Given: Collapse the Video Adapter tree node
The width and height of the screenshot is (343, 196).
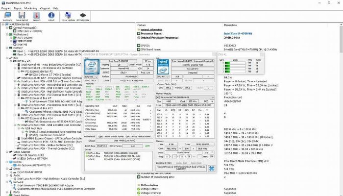Looking at the screenshot, I should [x=7, y=152].
